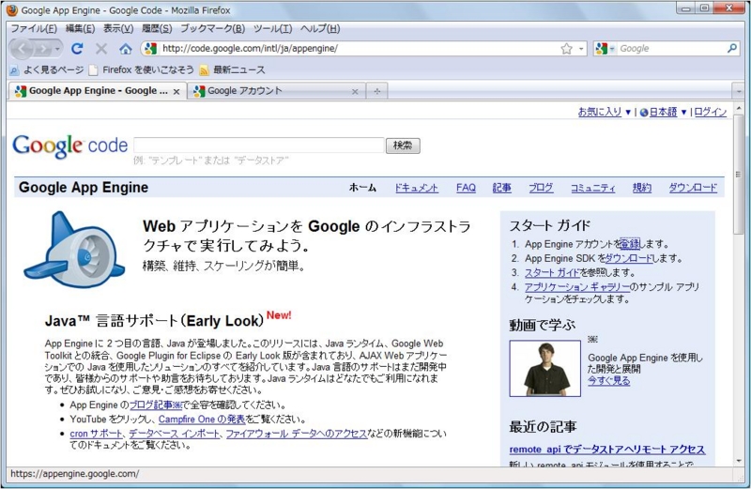Open the list all tabs dropdown
Viewport: 751px width, 489px height.
tap(738, 91)
